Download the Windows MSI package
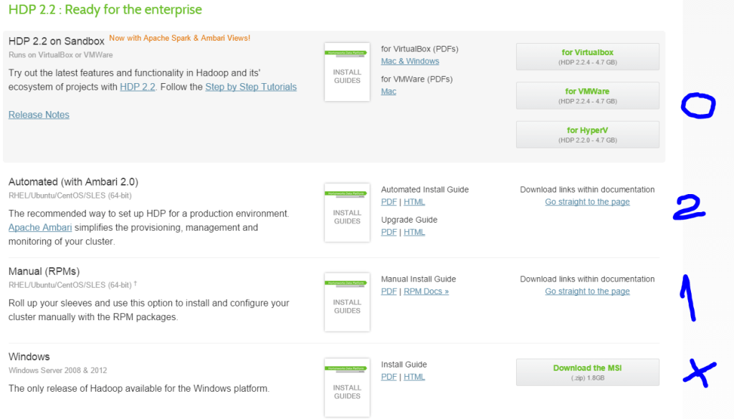Viewport: 734px width, 419px height. (587, 372)
